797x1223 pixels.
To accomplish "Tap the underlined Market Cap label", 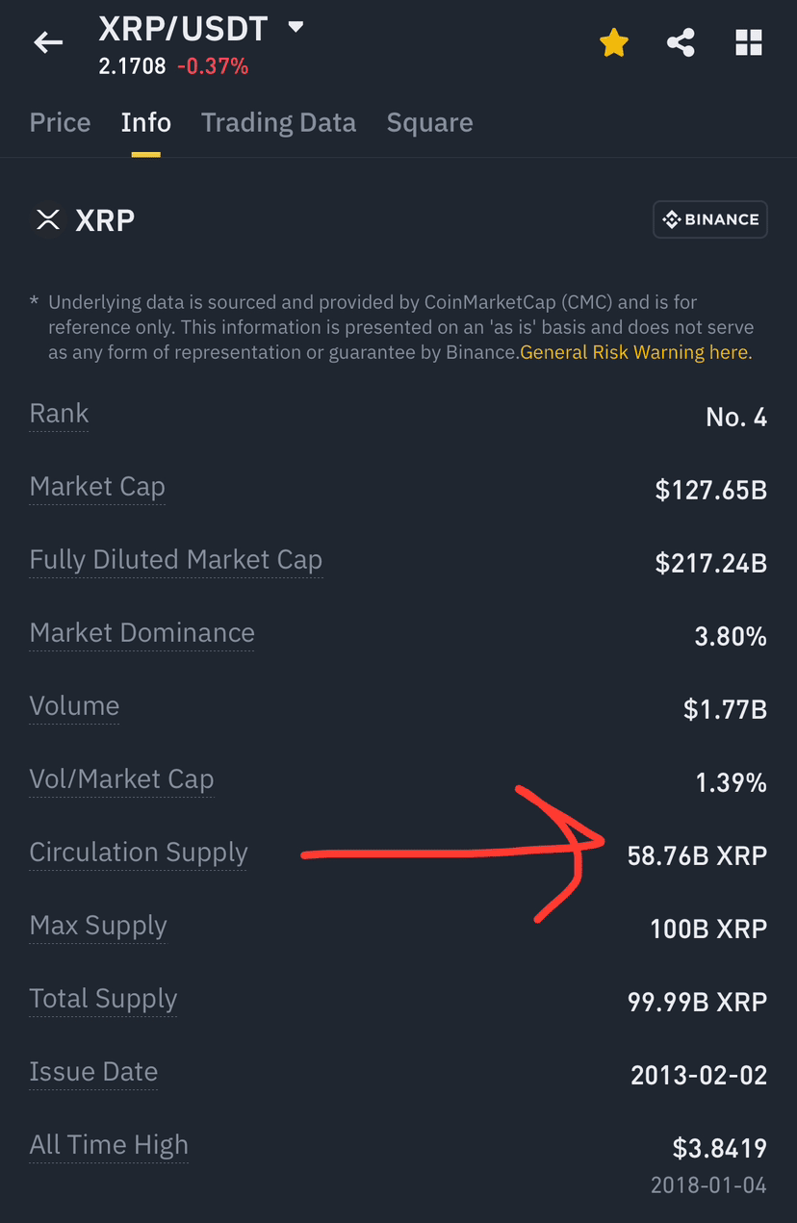I will 97,487.
